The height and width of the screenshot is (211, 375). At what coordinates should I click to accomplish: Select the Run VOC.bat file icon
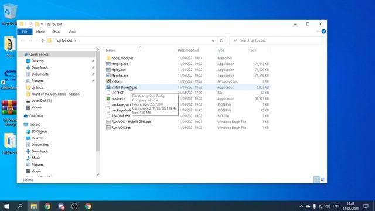(108, 128)
